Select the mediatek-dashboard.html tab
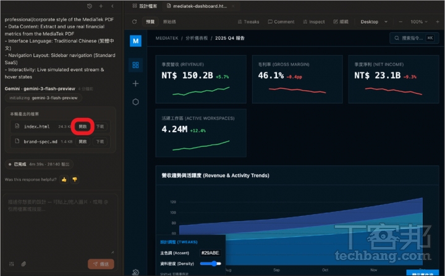This screenshot has height=276, width=445. click(x=197, y=6)
